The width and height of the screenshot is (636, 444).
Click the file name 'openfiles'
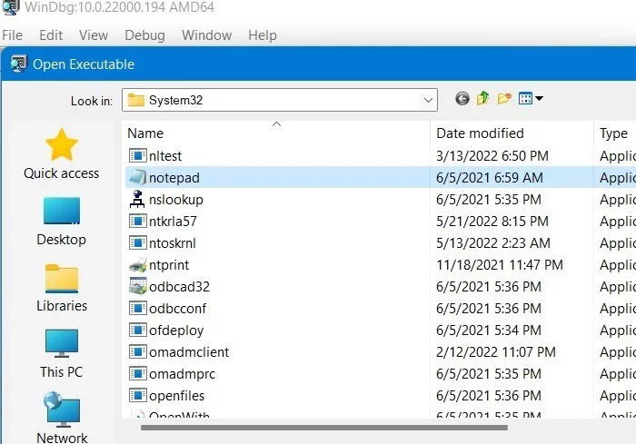tap(176, 396)
